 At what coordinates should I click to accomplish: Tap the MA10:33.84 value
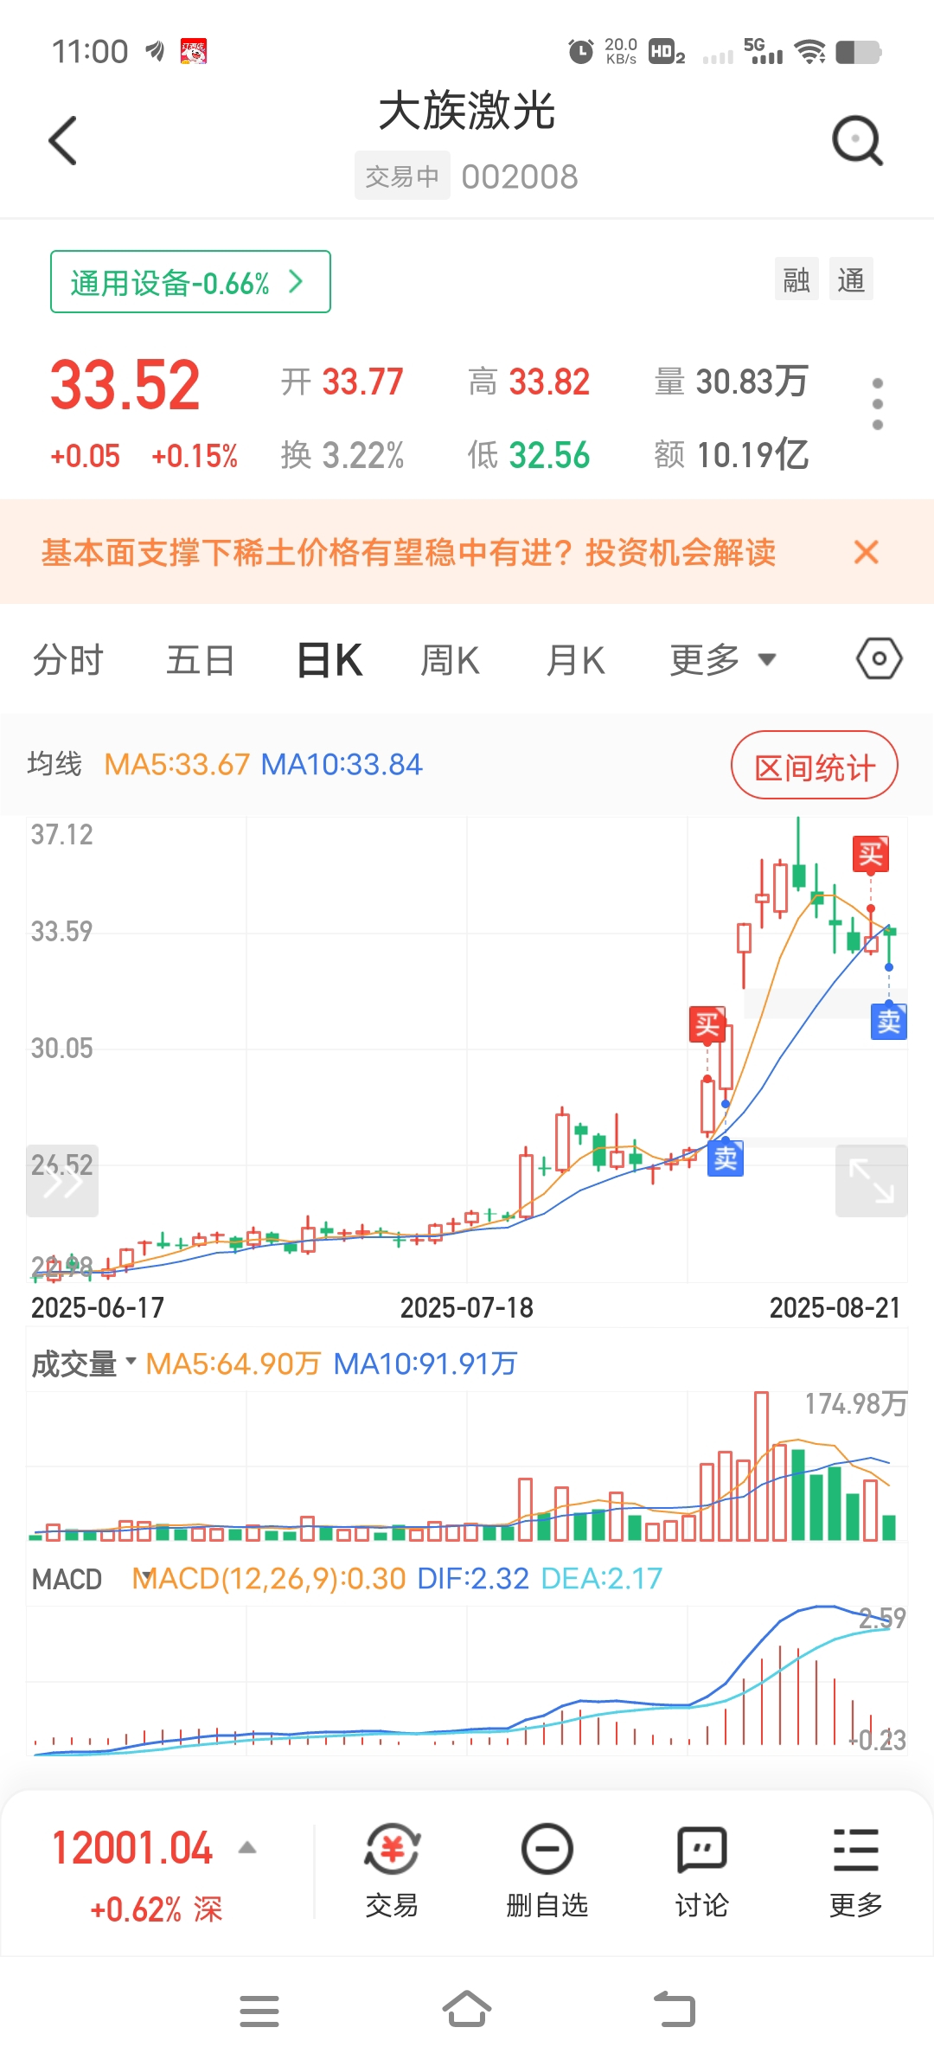click(x=342, y=764)
